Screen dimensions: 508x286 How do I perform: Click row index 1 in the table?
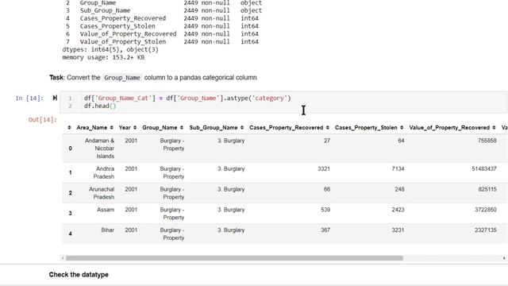(x=71, y=173)
